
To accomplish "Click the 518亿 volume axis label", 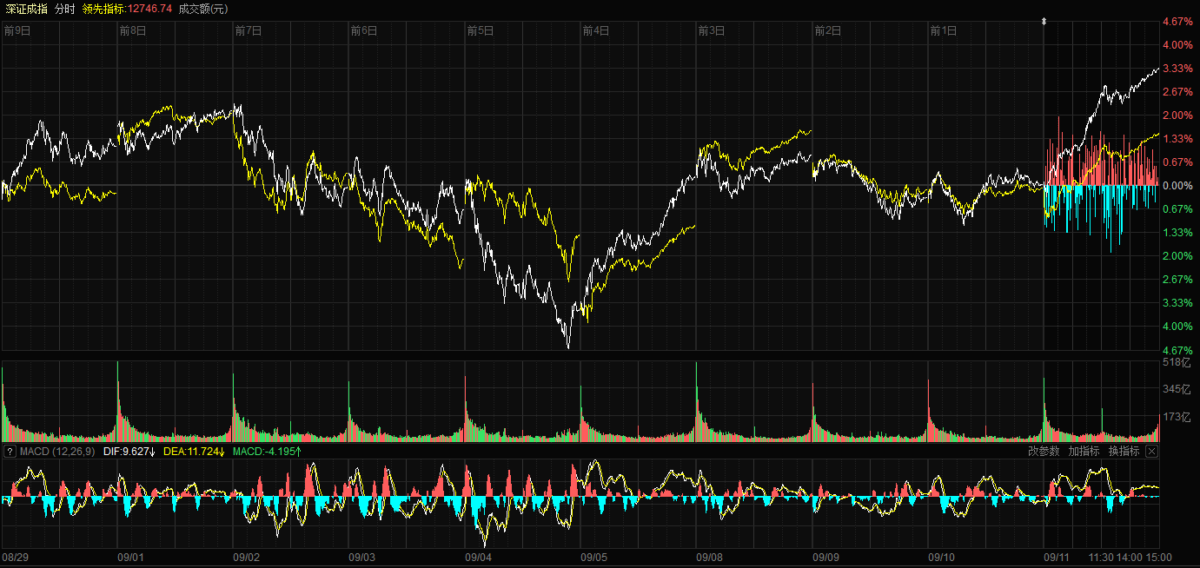I will click(x=1176, y=363).
